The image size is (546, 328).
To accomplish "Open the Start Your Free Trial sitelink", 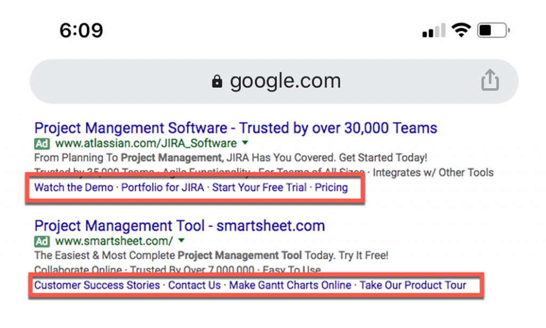I will point(260,187).
